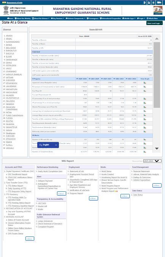The height and width of the screenshot is (257, 165).
Task: Click More button under Fund Management
Action: point(157,185)
